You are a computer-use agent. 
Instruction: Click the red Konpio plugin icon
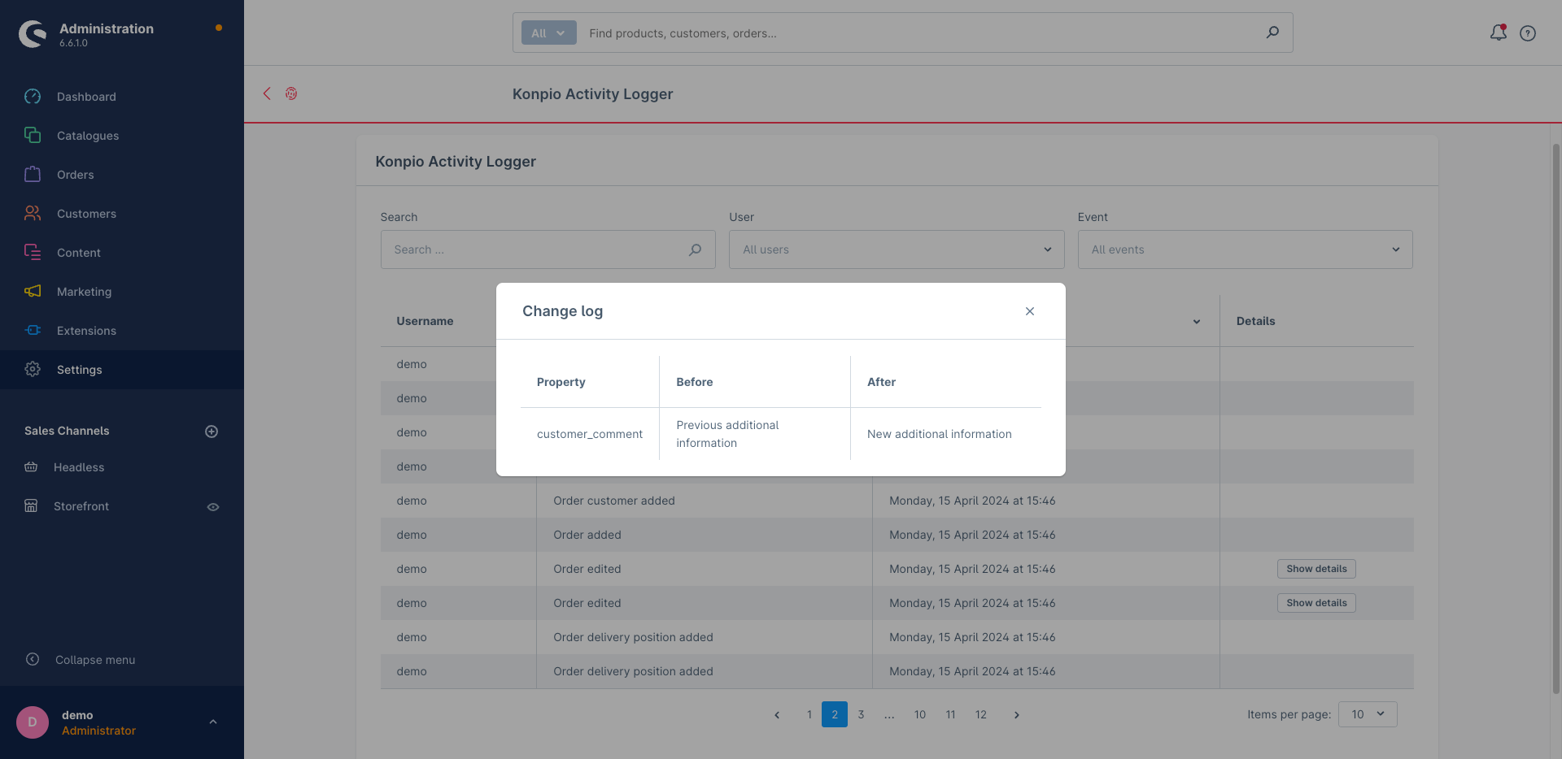(291, 93)
